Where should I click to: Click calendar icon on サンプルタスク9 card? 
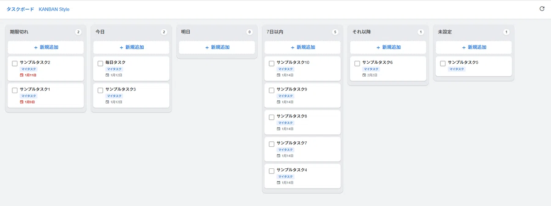(279, 102)
